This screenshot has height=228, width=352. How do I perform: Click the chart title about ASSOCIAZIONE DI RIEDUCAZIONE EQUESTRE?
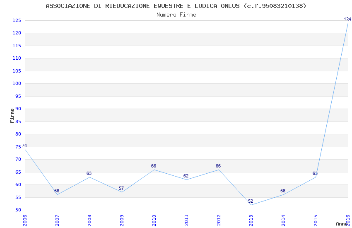[176, 6]
